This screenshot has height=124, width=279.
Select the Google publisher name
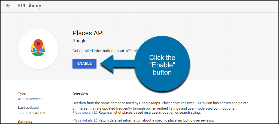pos(79,41)
